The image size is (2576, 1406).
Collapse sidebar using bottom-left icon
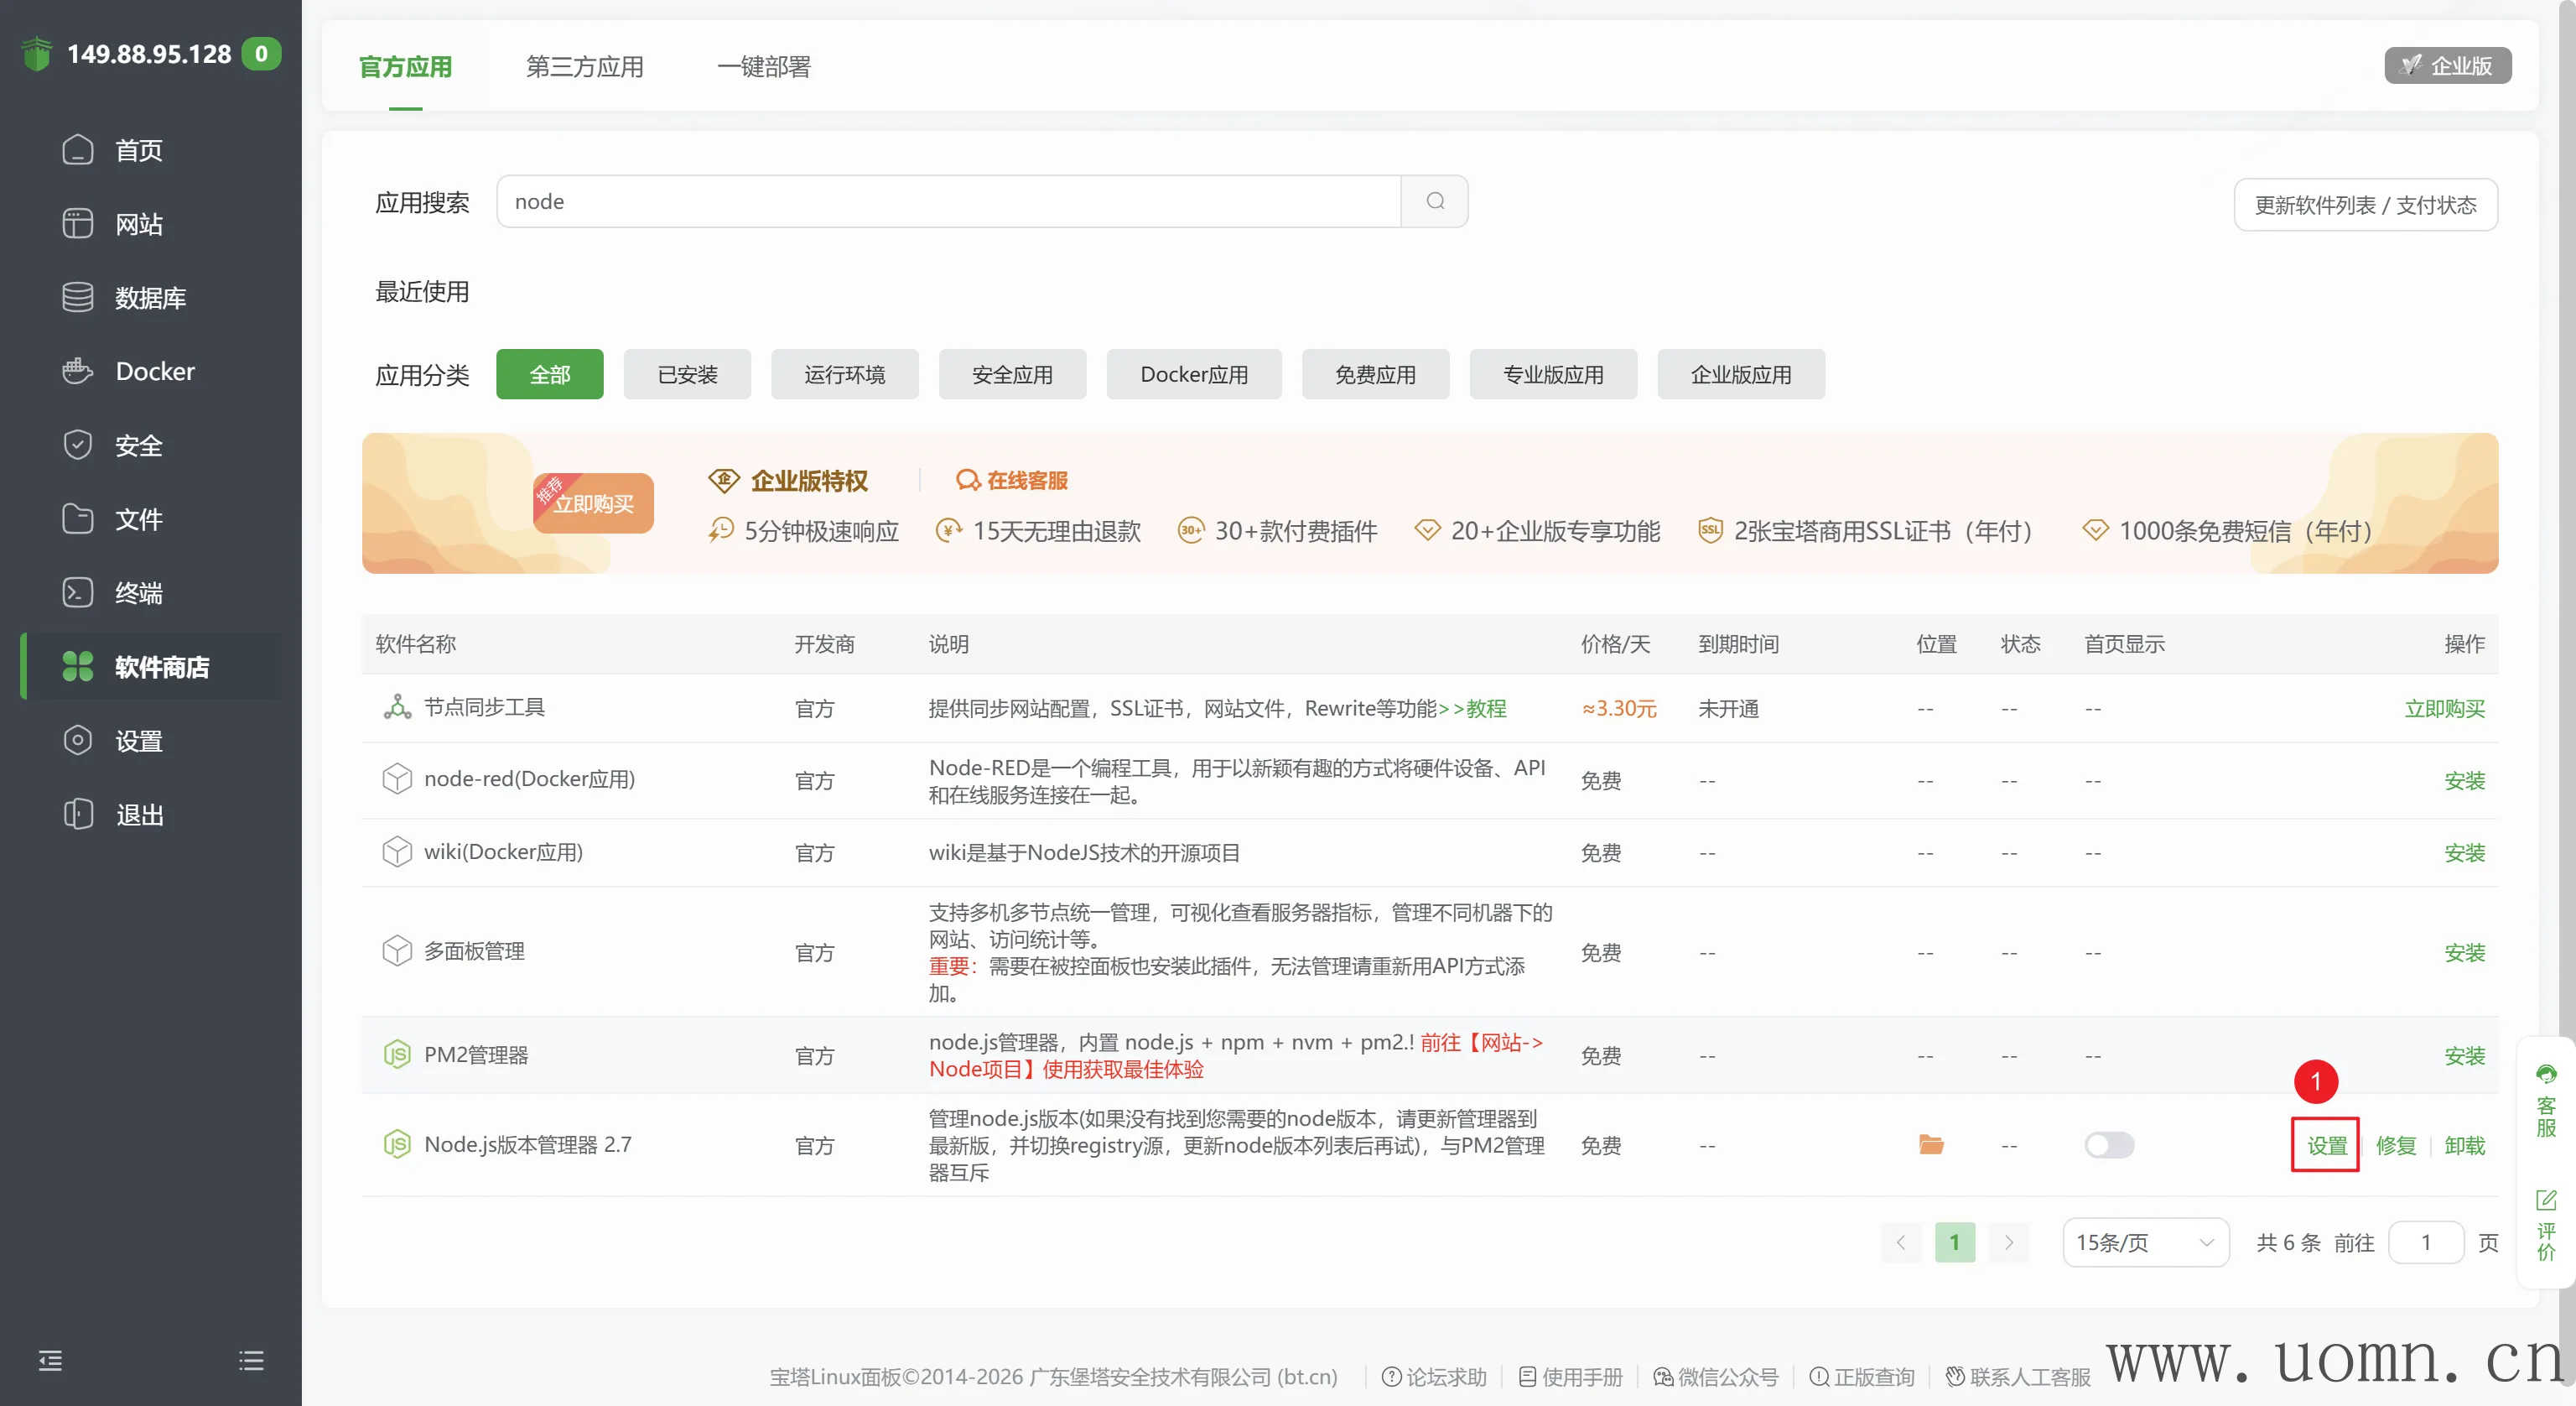(x=50, y=1360)
